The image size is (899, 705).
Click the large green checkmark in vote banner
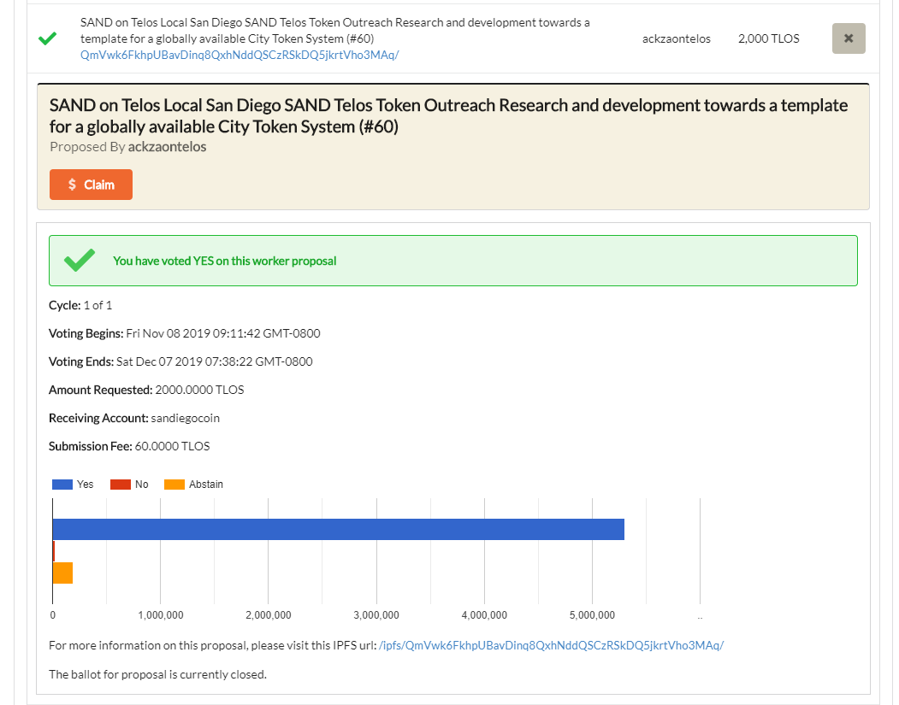(80, 260)
